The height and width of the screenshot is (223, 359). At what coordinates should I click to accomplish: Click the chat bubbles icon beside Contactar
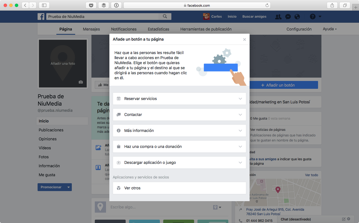[119, 115]
